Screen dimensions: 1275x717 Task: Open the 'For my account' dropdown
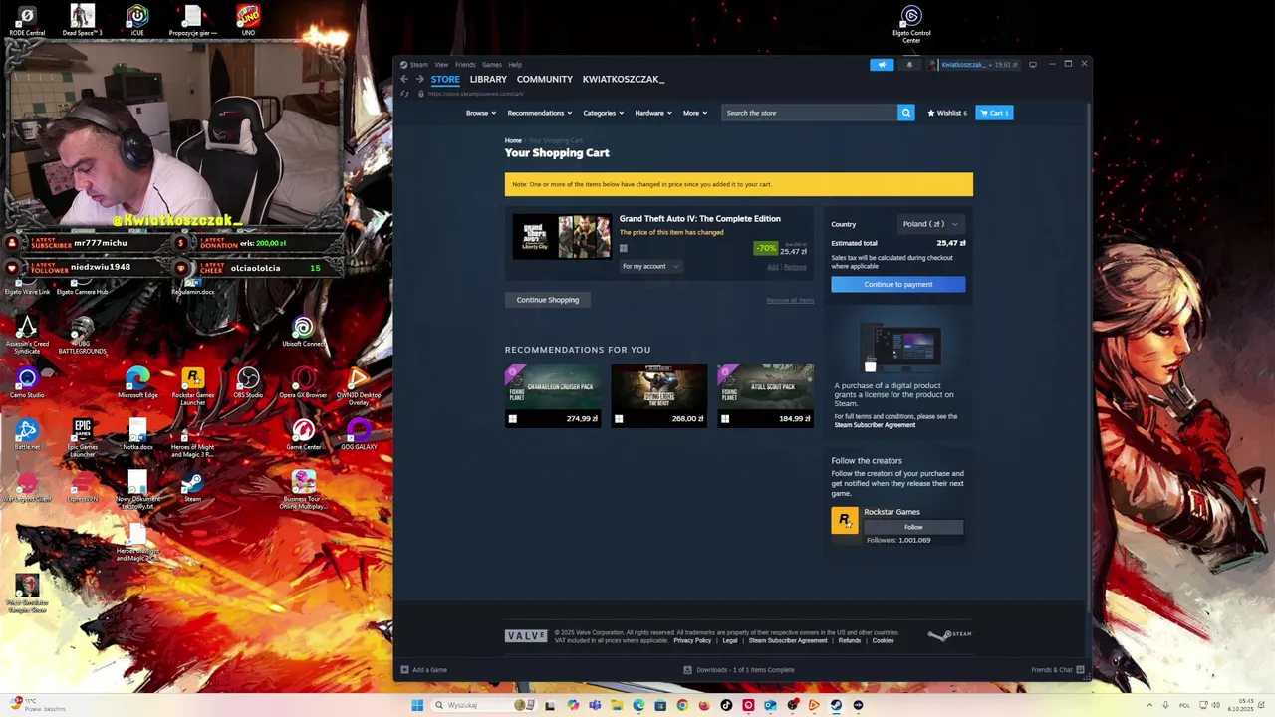(x=650, y=266)
